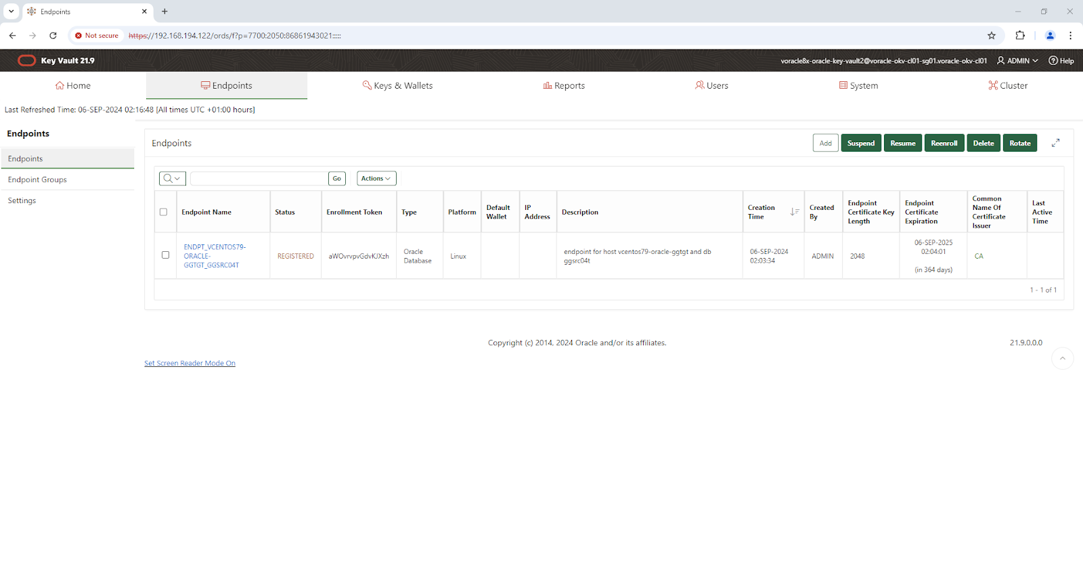Screen dimensions: 1083x587
Task: Focus the endpoint search text field
Action: coord(259,178)
